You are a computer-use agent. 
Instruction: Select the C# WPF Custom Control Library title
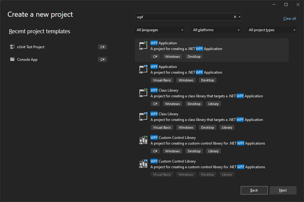[173, 138]
